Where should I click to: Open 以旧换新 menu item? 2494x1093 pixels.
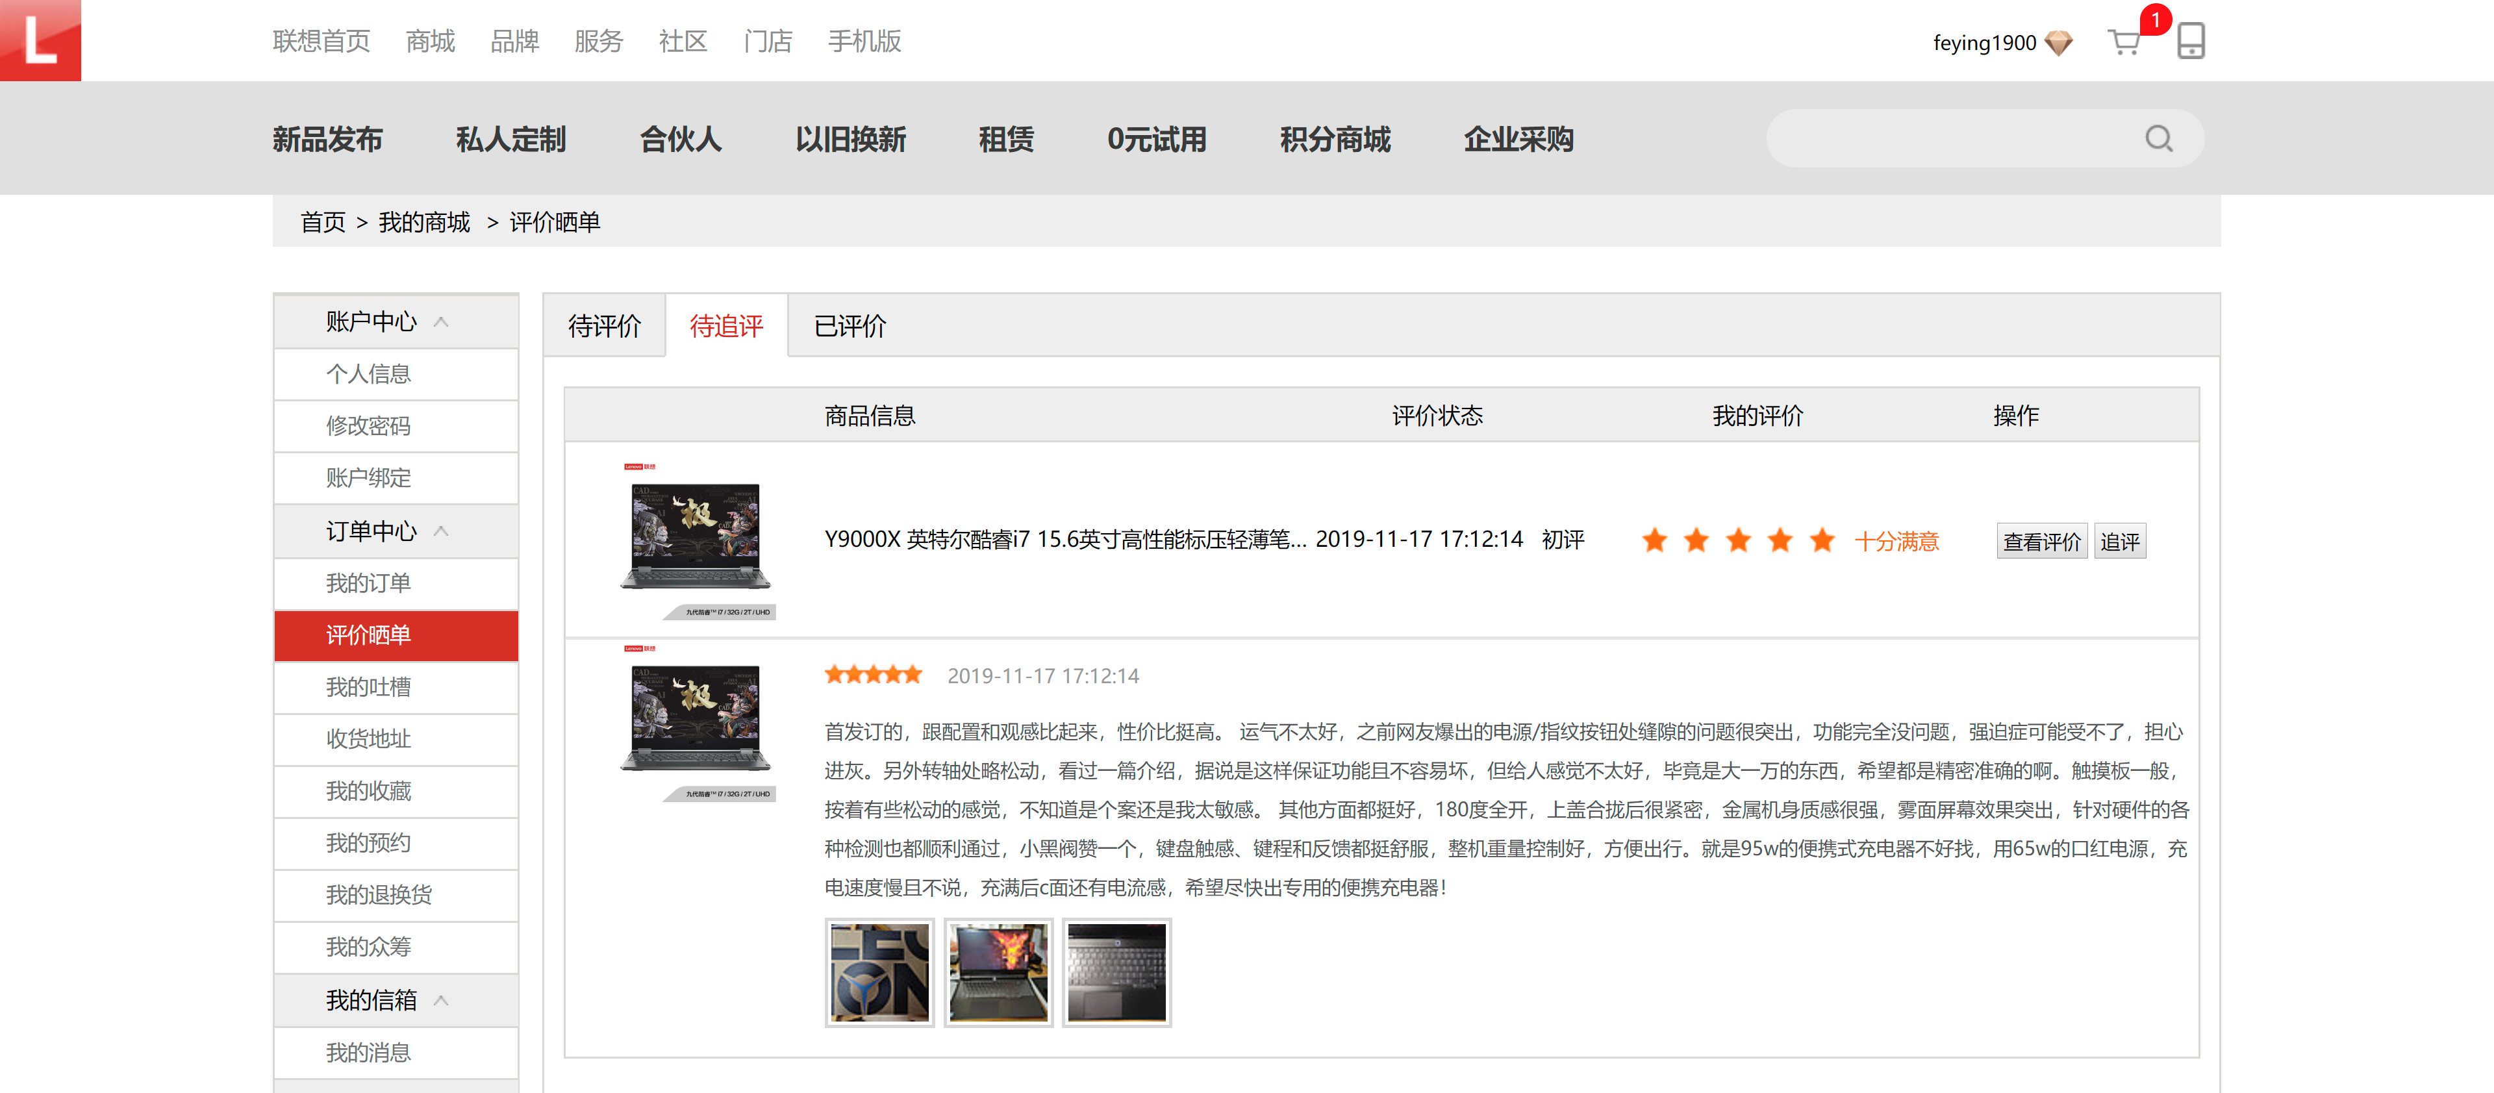(850, 140)
